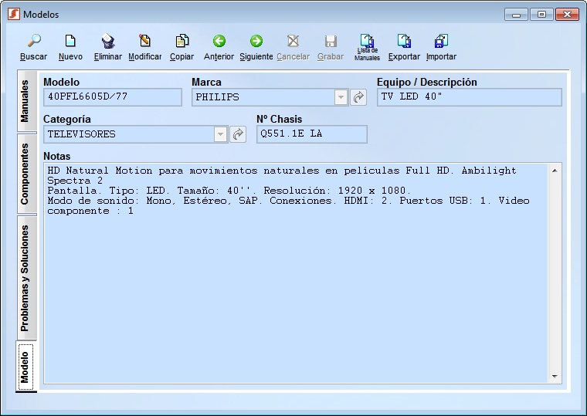Image resolution: width=587 pixels, height=416 pixels.
Task: Click Modificar to edit the model
Action: click(x=145, y=42)
